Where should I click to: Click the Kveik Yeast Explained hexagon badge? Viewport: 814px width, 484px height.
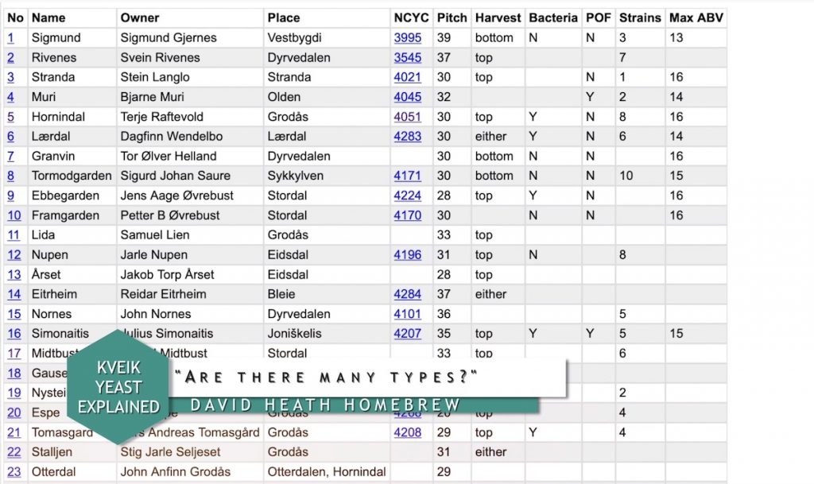(118, 387)
